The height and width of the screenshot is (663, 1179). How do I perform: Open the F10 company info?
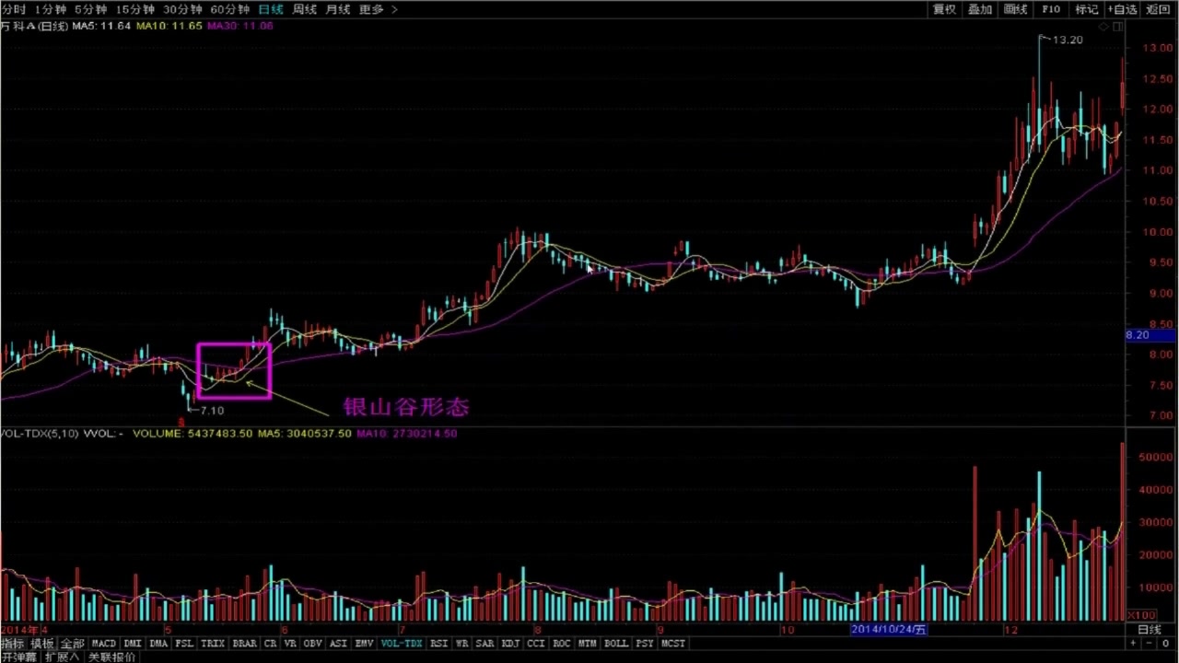(1051, 9)
